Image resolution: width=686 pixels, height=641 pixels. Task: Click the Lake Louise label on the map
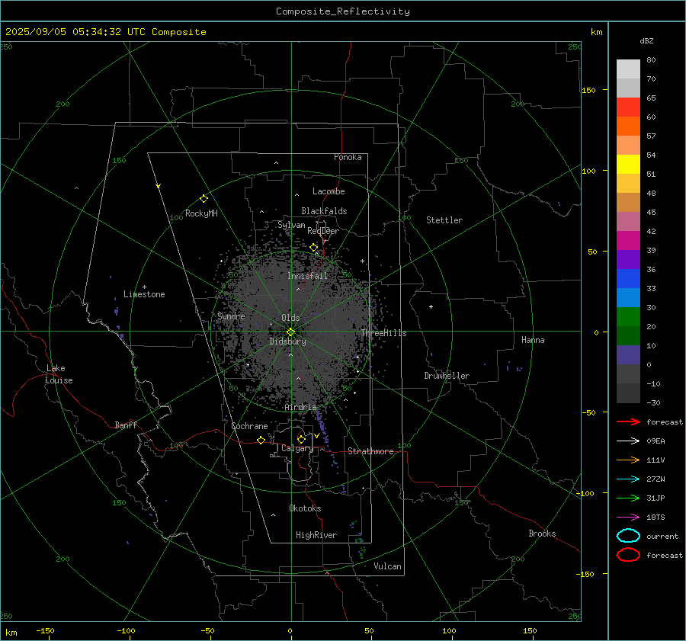(59, 374)
